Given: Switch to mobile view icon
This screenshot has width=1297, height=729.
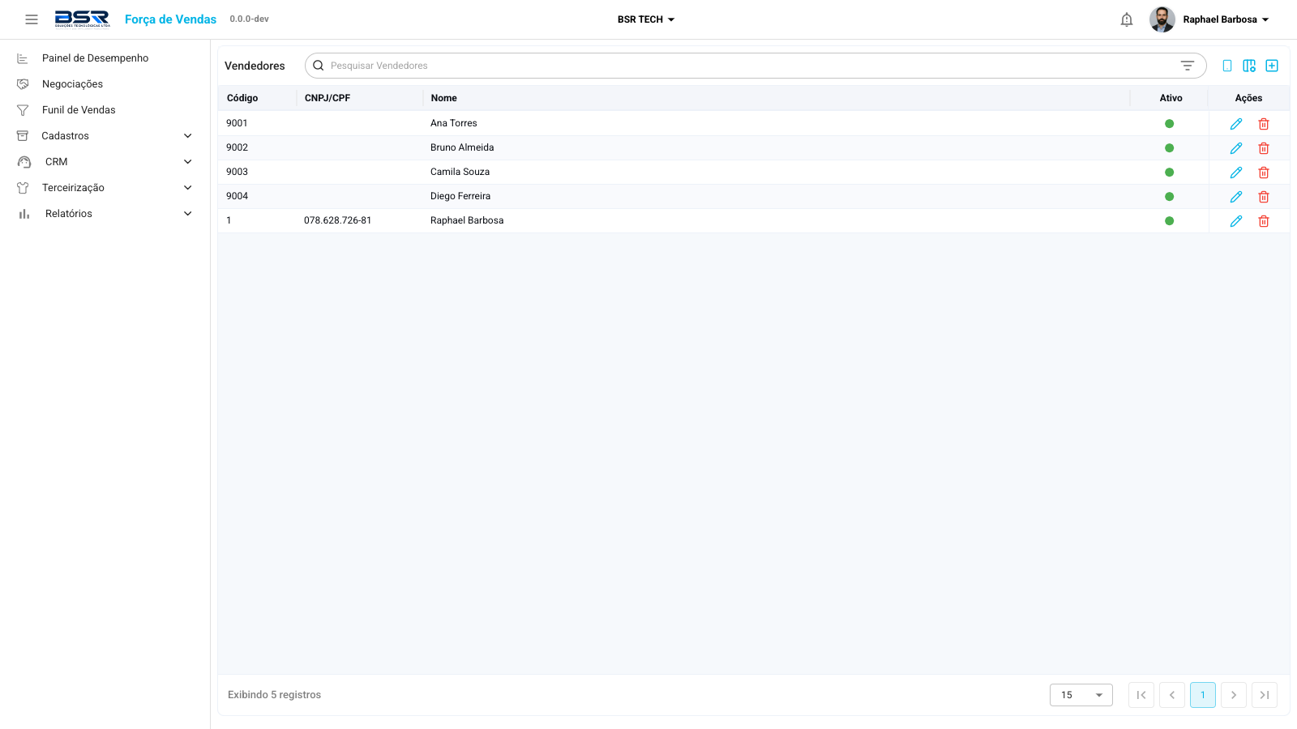Looking at the screenshot, I should (1227, 66).
